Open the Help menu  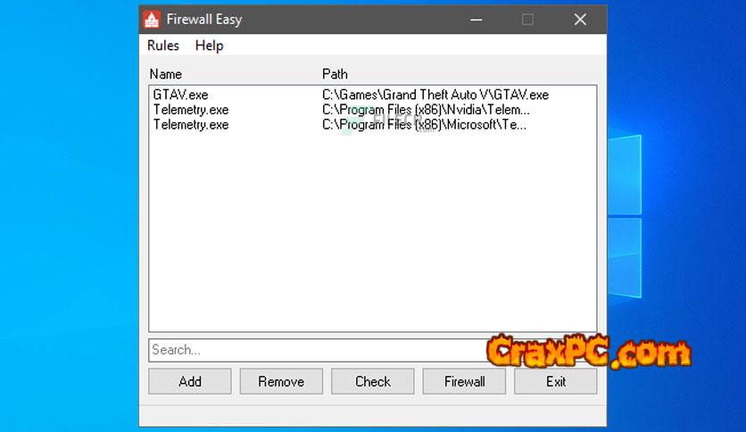click(209, 46)
